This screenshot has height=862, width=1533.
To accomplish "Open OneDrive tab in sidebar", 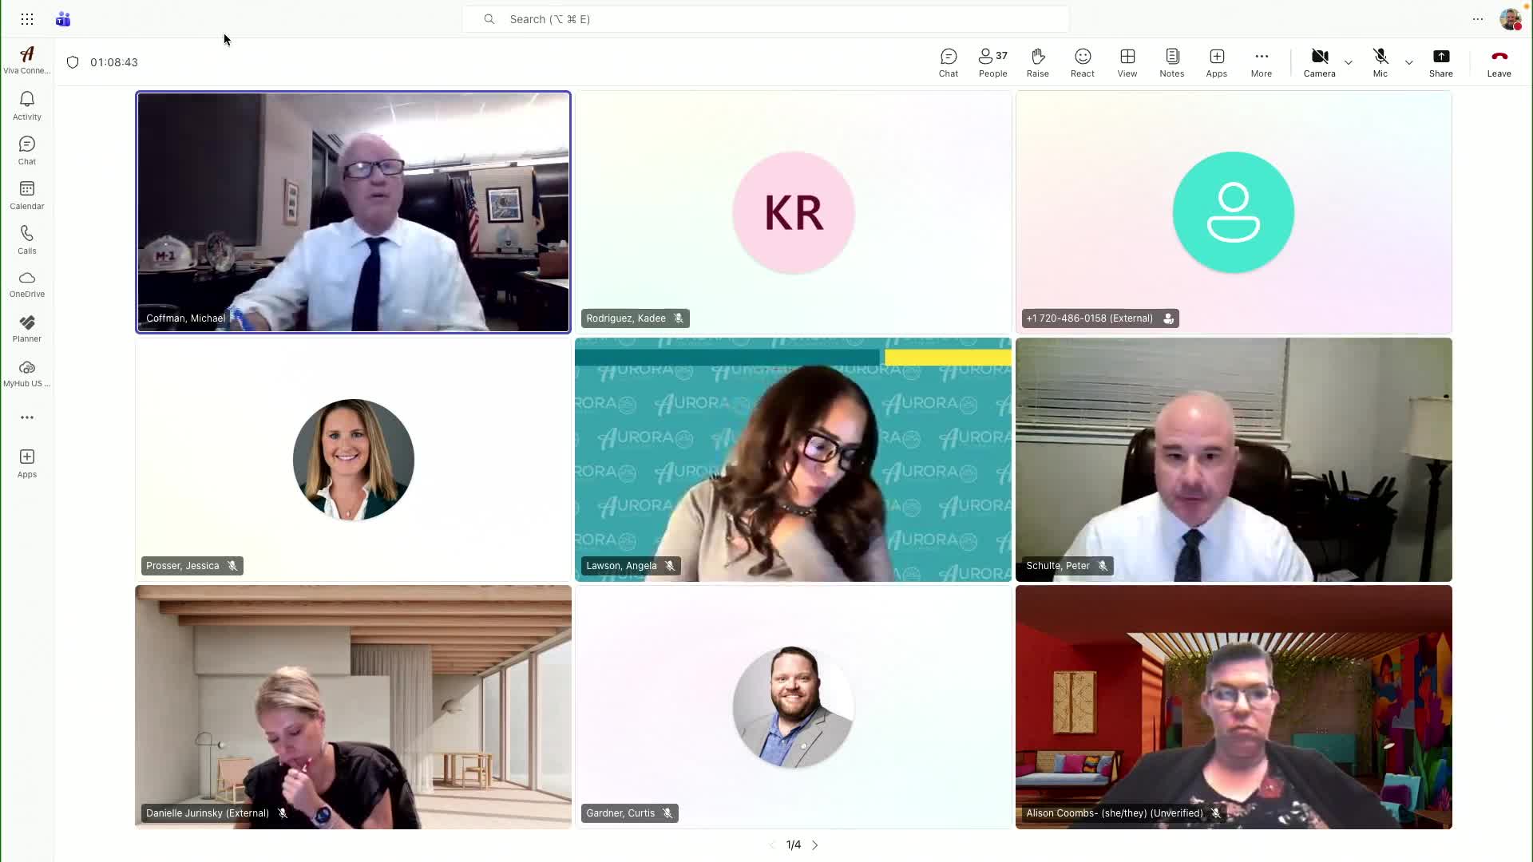I will pos(26,284).
